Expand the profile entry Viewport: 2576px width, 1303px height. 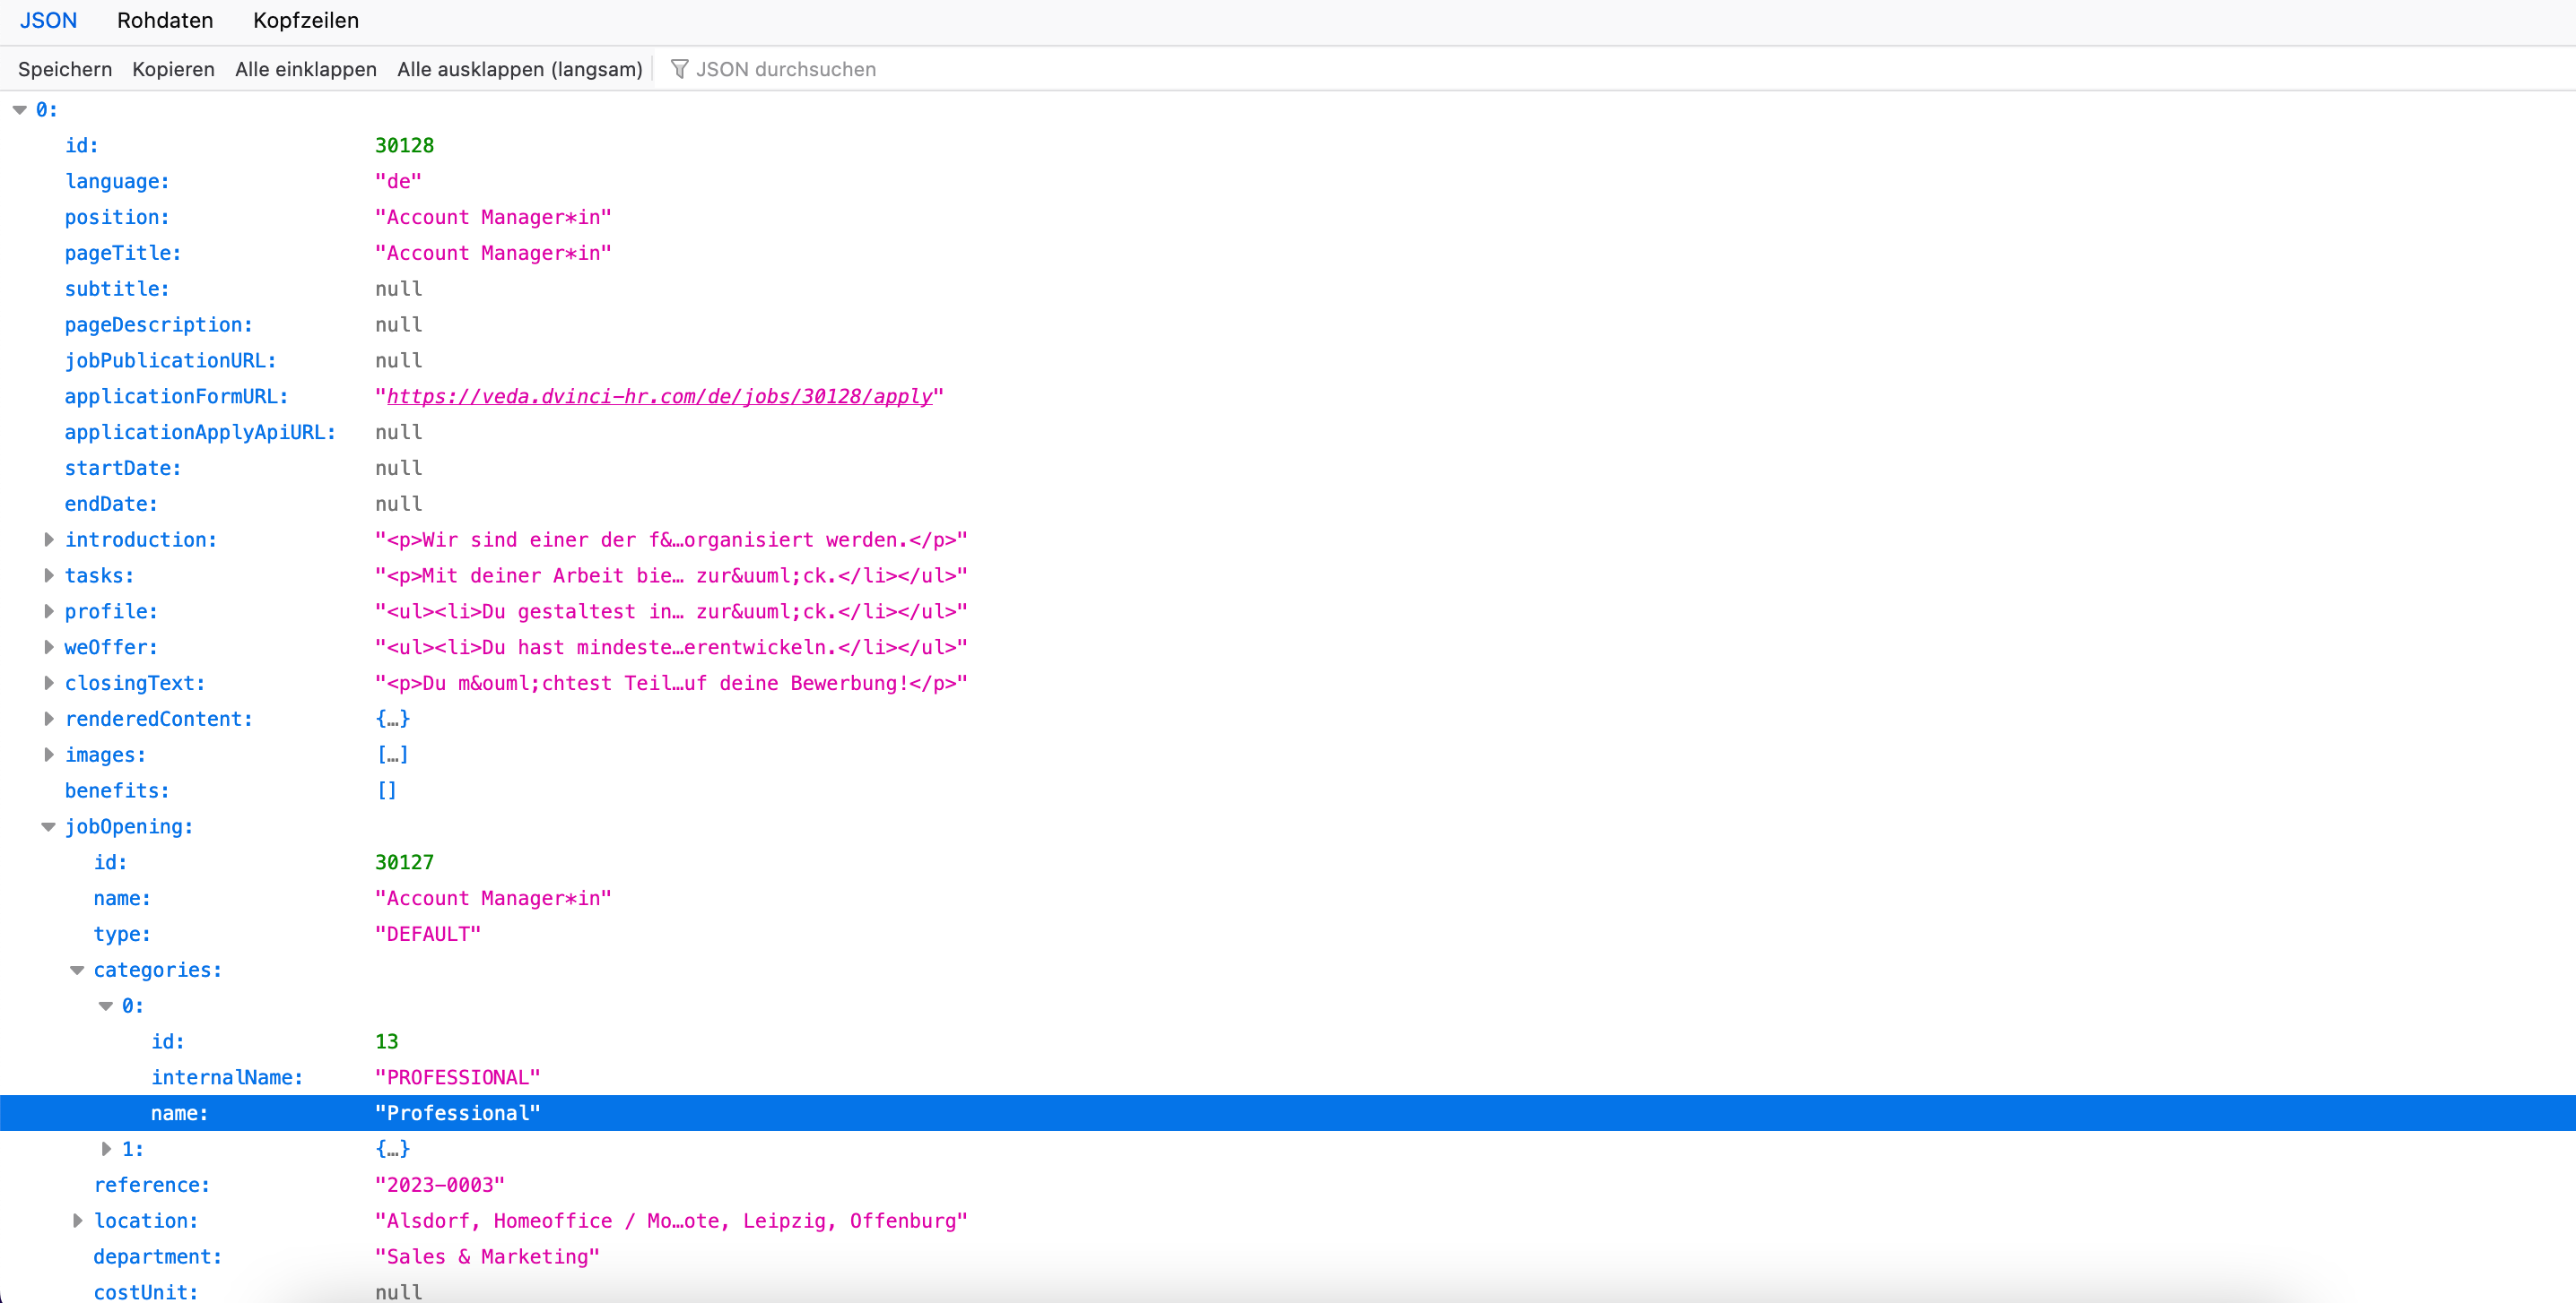point(48,611)
